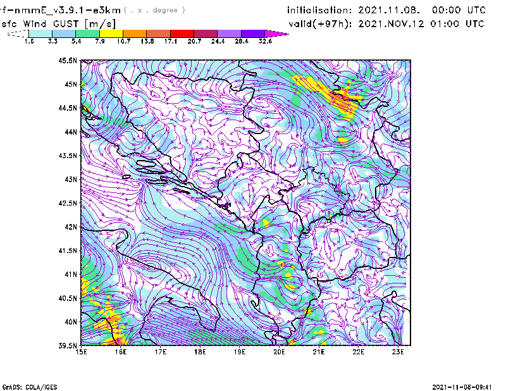This screenshot has width=506, height=391.
Task: Click the yellow 7.9–10.7 legend swatch
Action: click(111, 34)
